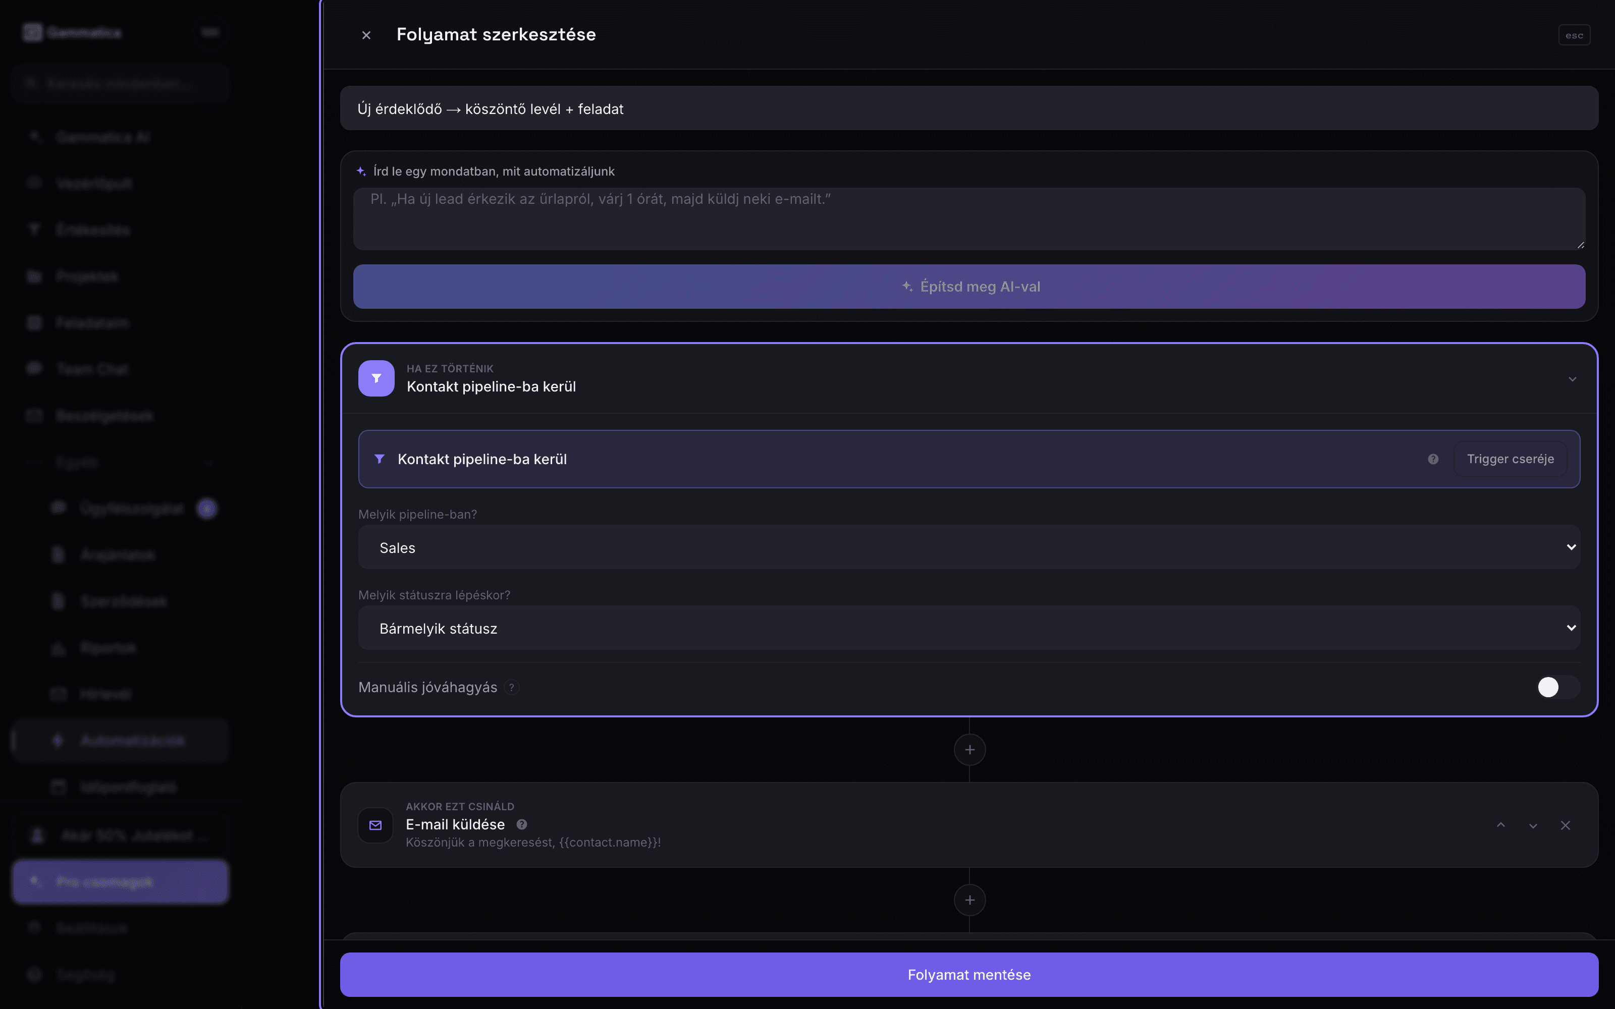The height and width of the screenshot is (1009, 1615).
Task: Click the purple funnel trigger icon
Action: tap(376, 378)
